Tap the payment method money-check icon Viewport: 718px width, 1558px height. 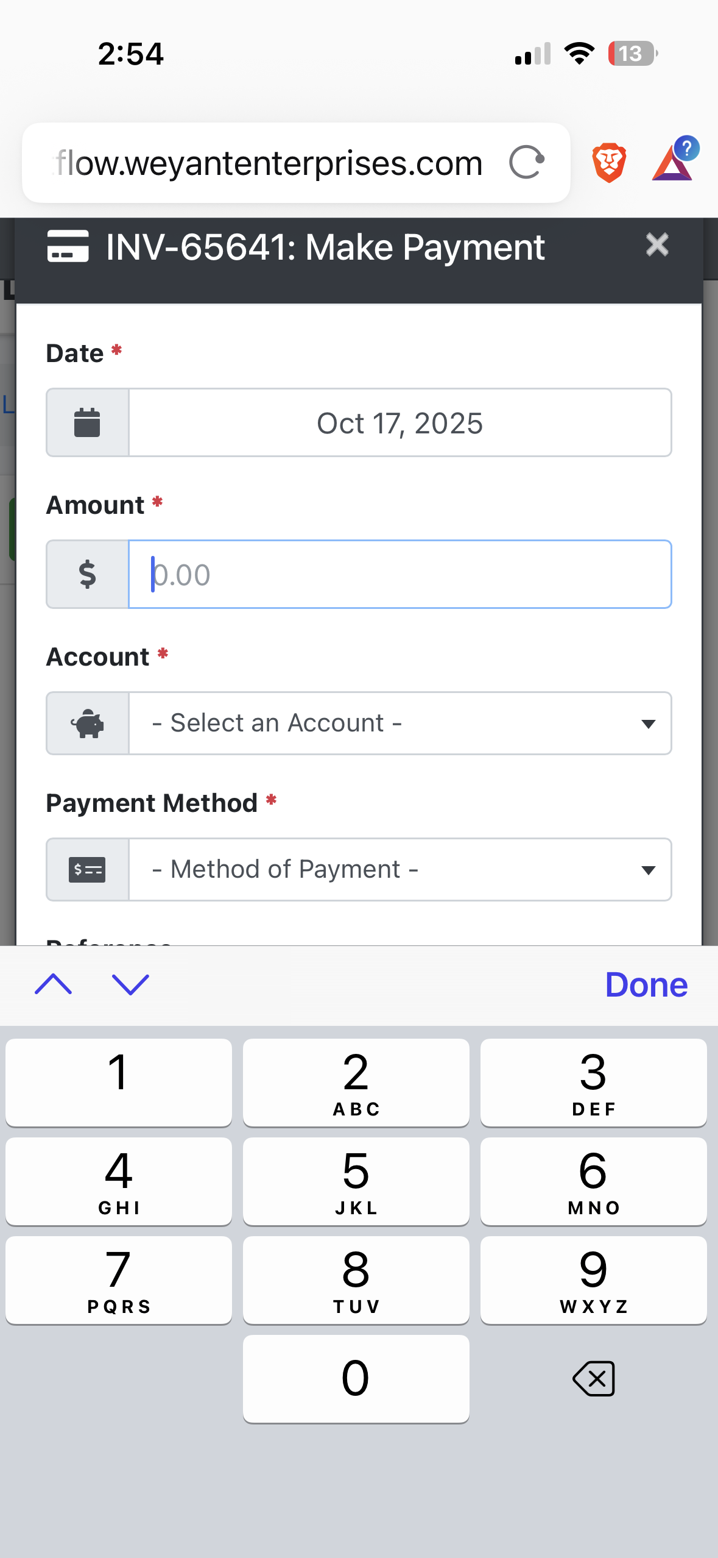(x=88, y=870)
